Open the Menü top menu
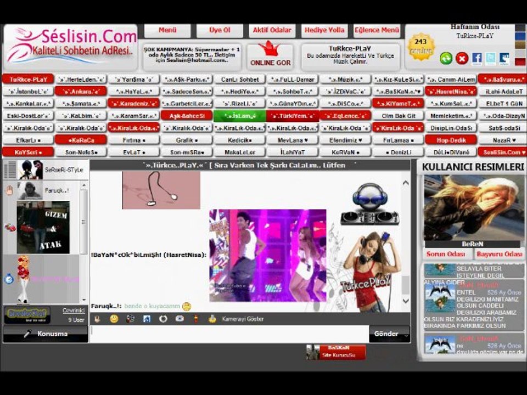The width and height of the screenshot is (527, 395). click(x=167, y=30)
